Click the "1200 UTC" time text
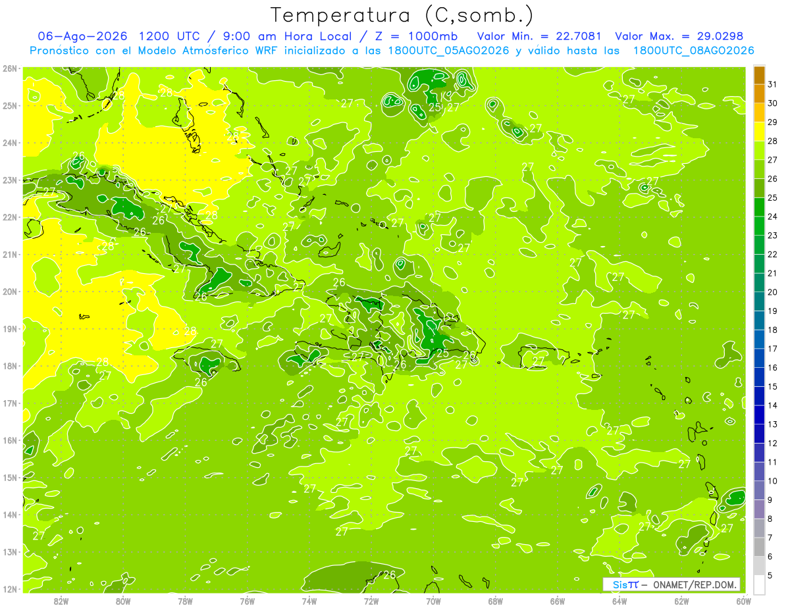Screen dimensions: 790x610 point(169,36)
